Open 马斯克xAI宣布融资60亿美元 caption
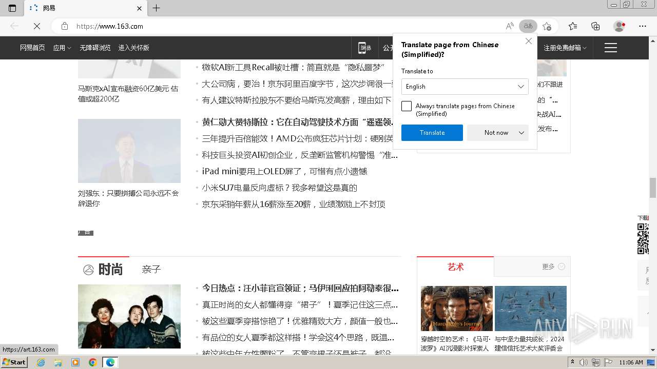This screenshot has width=657, height=369. (x=128, y=93)
